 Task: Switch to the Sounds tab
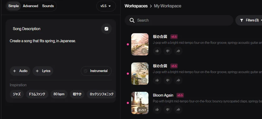[48, 6]
